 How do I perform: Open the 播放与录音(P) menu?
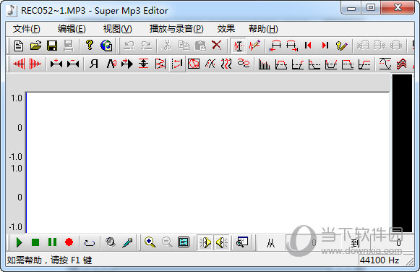point(176,29)
